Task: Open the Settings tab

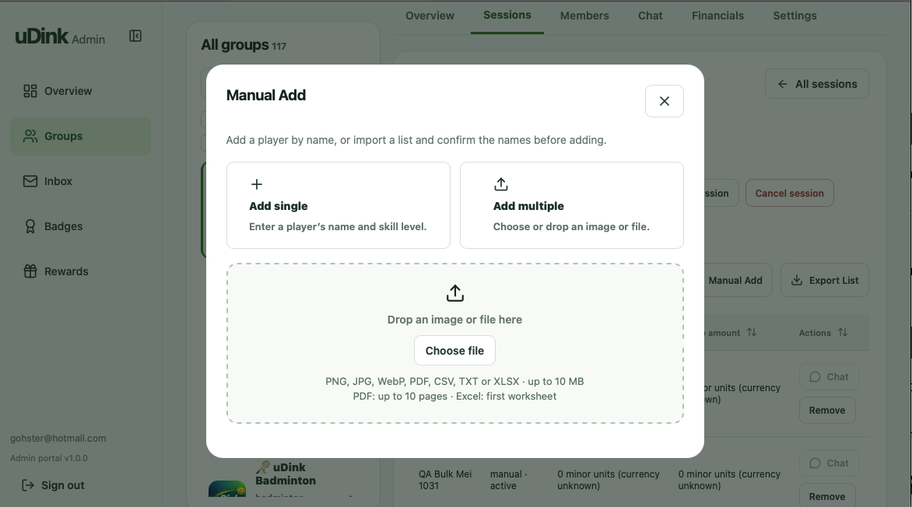Action: pos(794,16)
